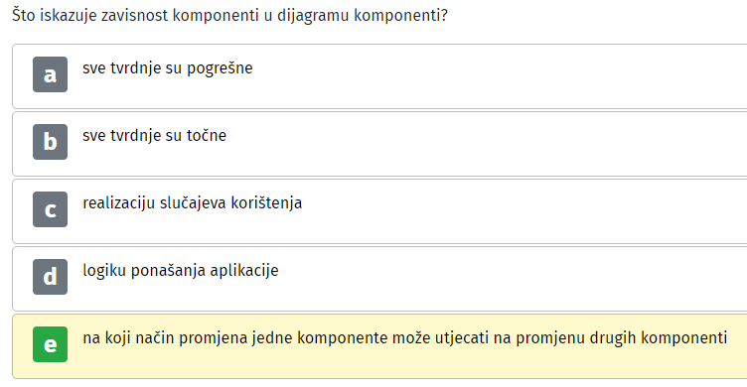747x387 pixels.
Task: Select answer 'sve tvrdnje su pogrešne'
Action: pos(168,68)
